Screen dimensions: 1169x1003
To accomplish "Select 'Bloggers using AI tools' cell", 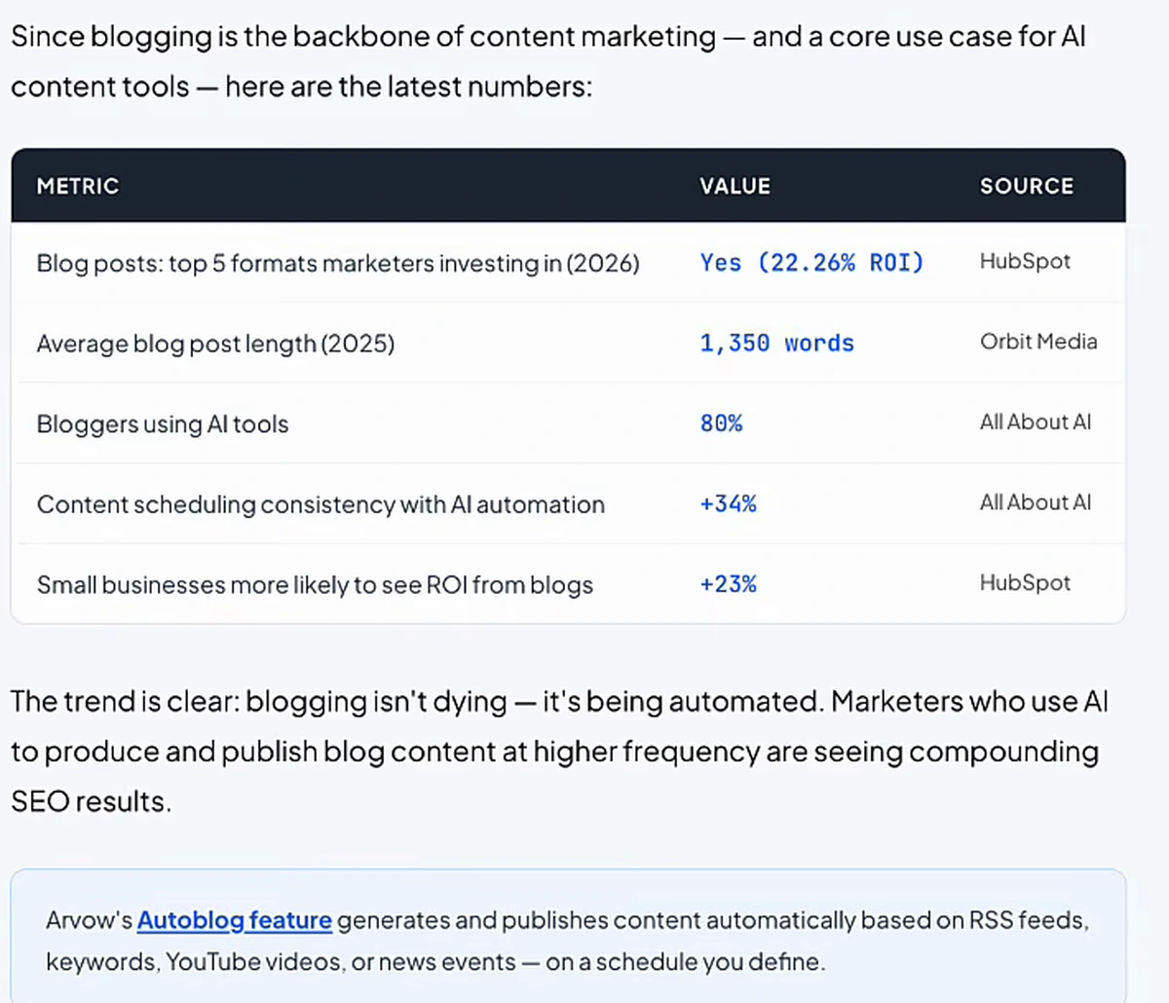I will pos(163,425).
